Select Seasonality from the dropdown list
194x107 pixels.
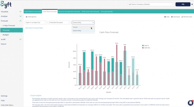83,30
